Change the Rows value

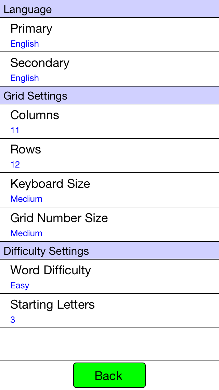[109, 156]
